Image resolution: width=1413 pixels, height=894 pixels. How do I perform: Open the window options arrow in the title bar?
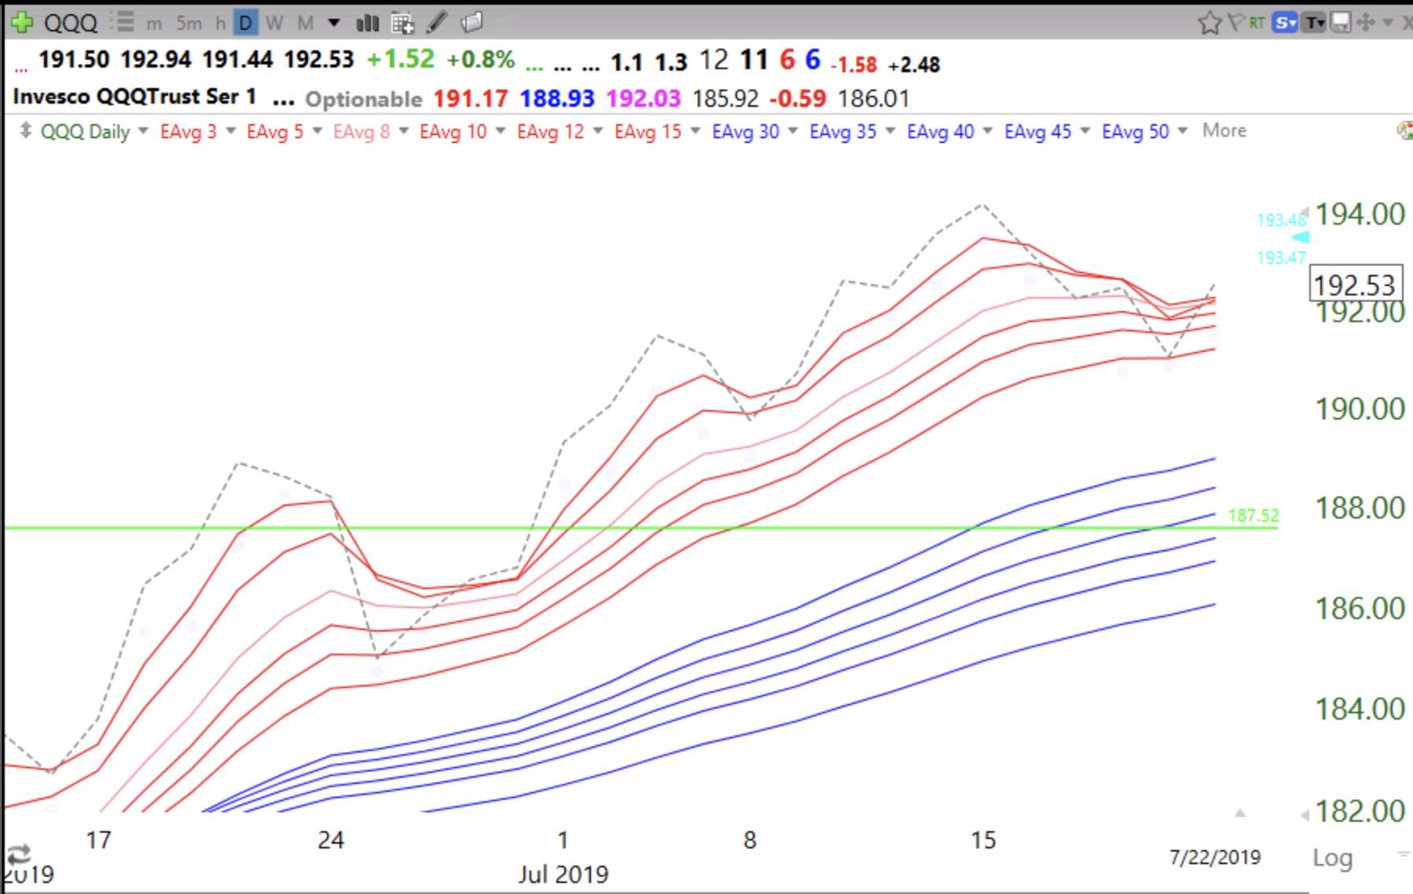coord(1388,23)
